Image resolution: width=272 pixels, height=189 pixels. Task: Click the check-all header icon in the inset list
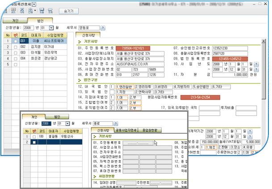(x=34, y=131)
